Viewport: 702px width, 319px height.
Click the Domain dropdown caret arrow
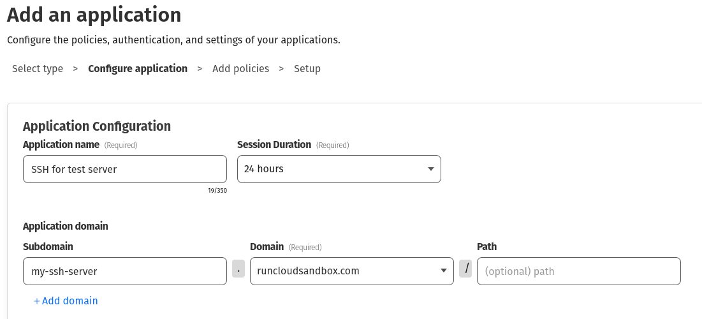443,271
